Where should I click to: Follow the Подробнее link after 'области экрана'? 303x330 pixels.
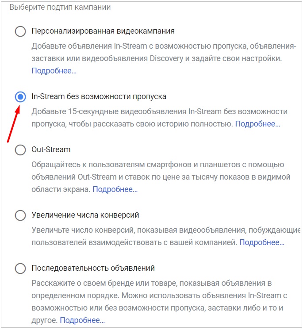[115, 189]
